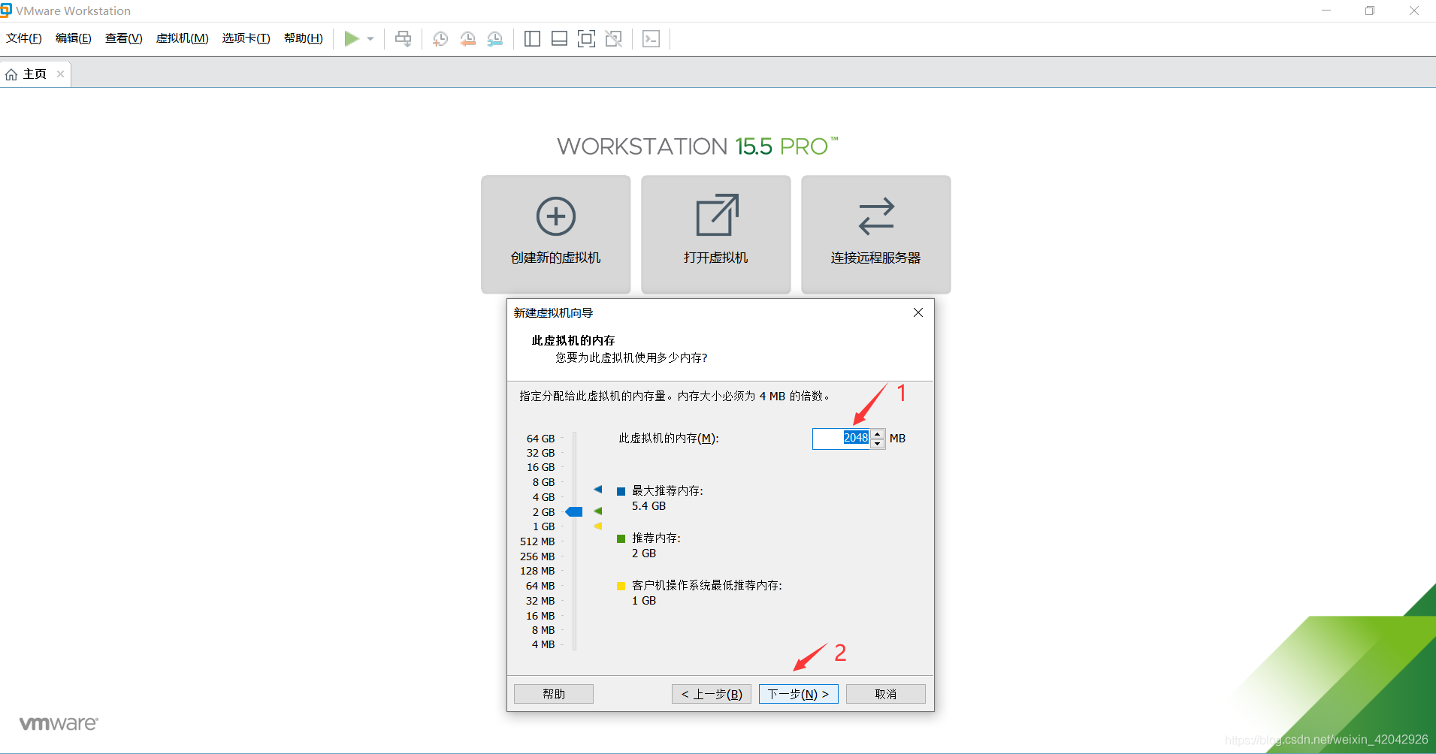Open the 编辑(E) menu
The width and height of the screenshot is (1436, 754).
click(74, 38)
